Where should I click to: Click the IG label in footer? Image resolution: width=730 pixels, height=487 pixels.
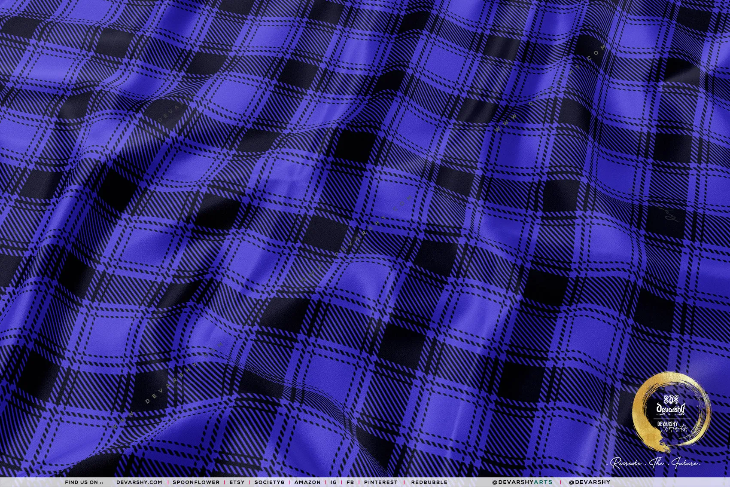click(334, 482)
